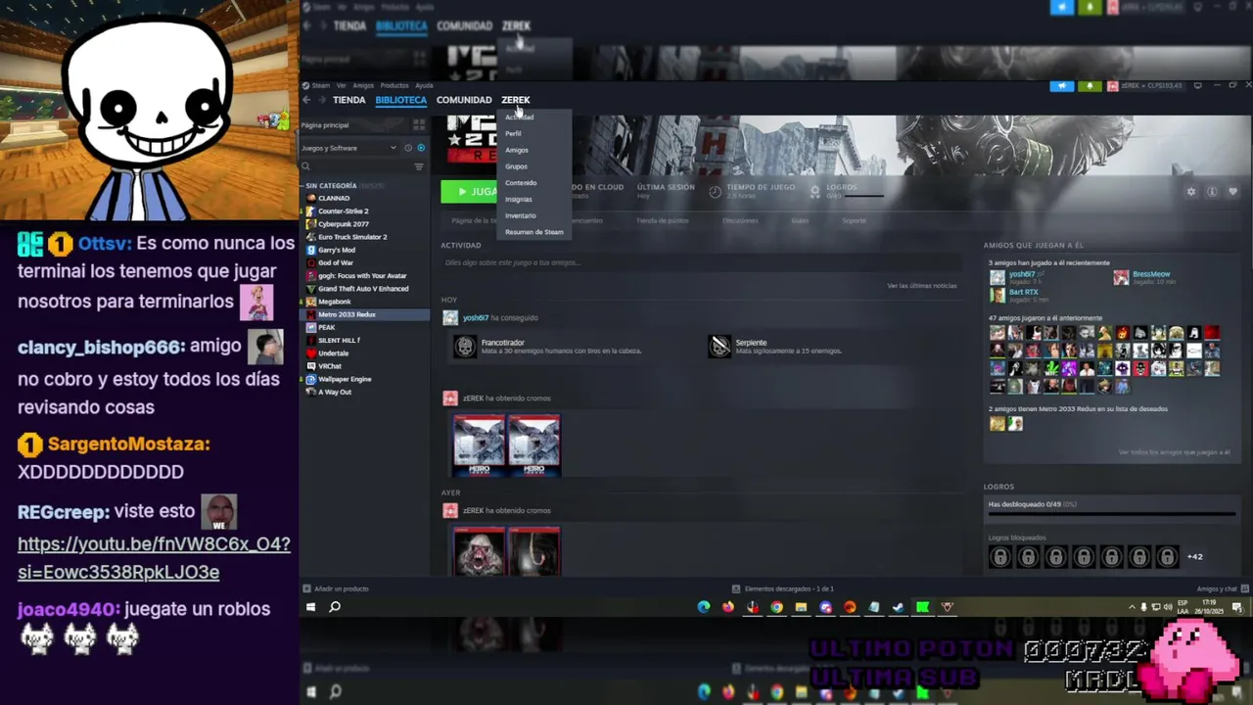Go to the TIENDA tab

(x=349, y=100)
